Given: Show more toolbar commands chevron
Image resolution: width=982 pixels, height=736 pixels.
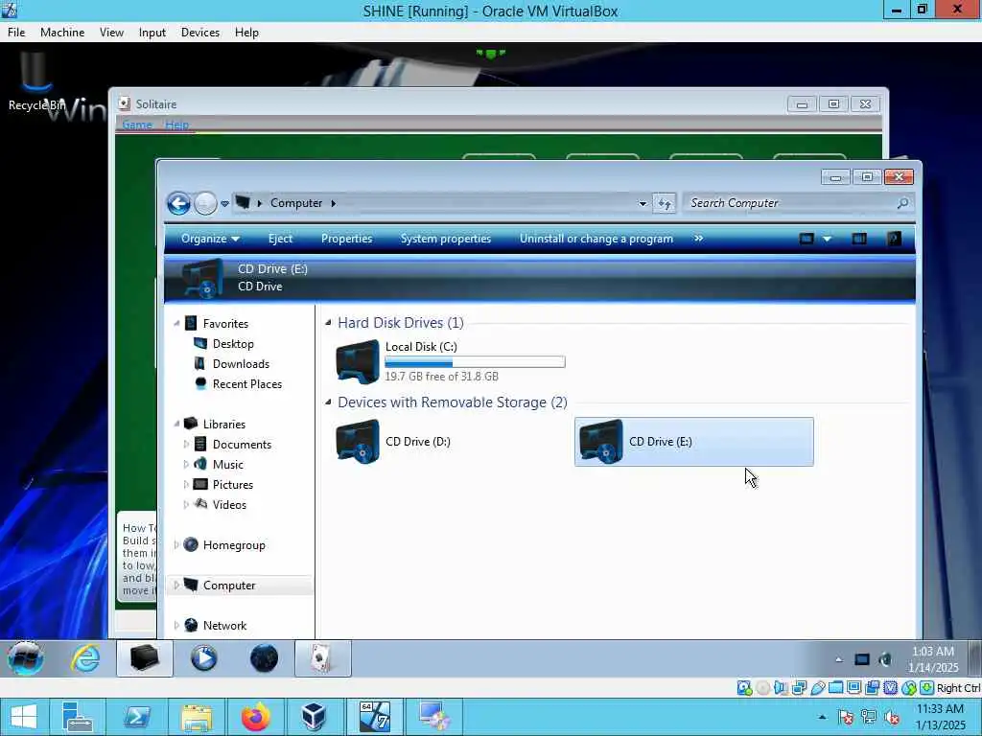Looking at the screenshot, I should [x=698, y=239].
